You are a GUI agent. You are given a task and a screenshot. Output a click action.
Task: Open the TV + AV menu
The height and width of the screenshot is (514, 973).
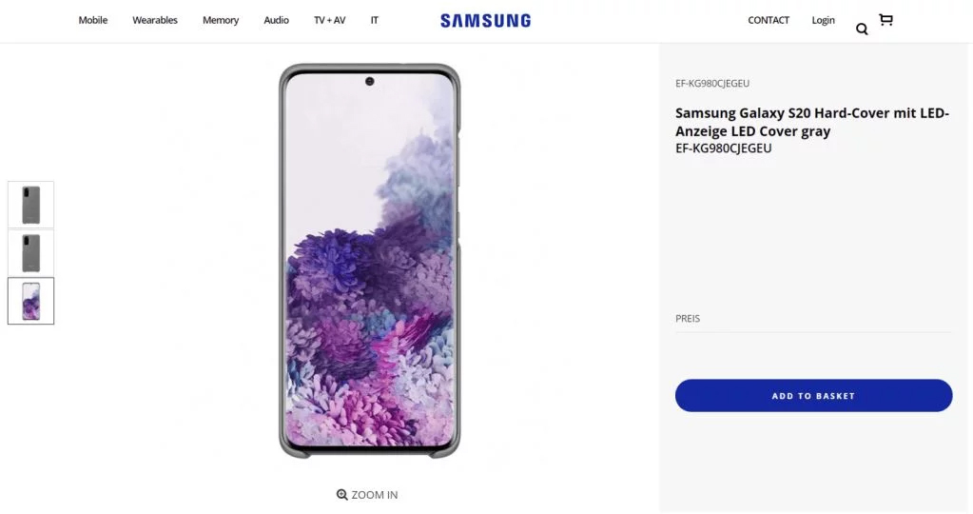click(330, 20)
